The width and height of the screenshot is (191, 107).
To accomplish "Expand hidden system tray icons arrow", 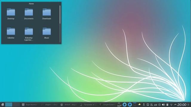I will pos(175,105).
